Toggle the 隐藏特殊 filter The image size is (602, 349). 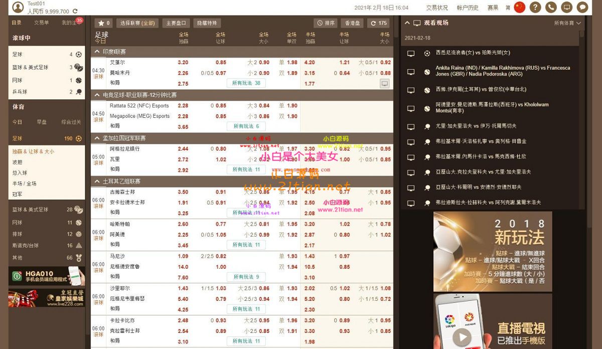207,23
